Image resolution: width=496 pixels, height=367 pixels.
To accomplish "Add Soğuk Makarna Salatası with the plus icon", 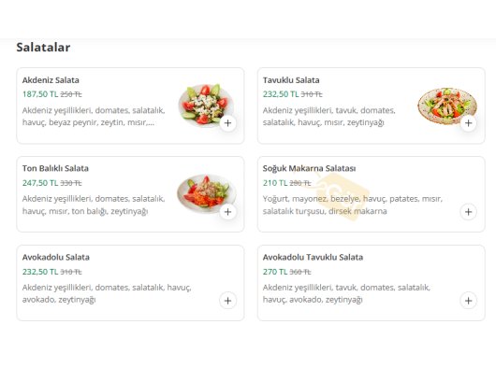I will click(469, 212).
